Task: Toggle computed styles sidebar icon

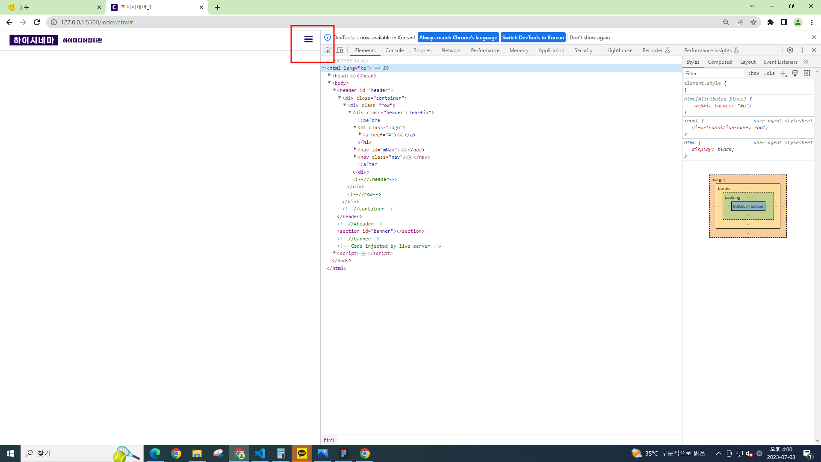Action: (807, 74)
